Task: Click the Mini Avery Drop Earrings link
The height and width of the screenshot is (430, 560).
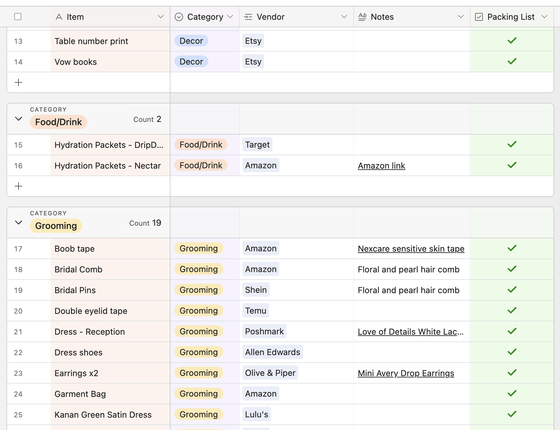Action: coord(406,373)
